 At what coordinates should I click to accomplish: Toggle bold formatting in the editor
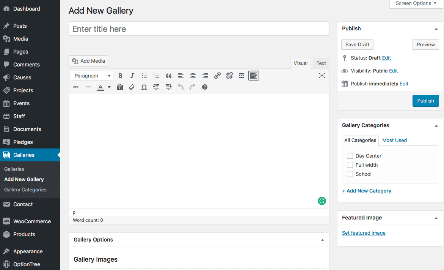[x=120, y=76]
